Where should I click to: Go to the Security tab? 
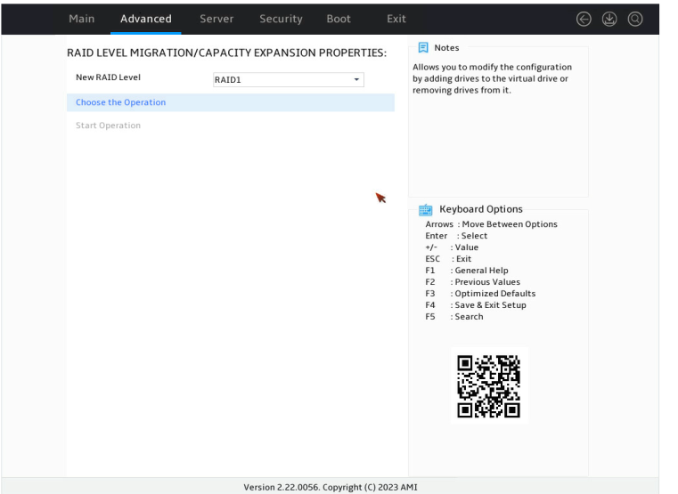[x=281, y=19]
